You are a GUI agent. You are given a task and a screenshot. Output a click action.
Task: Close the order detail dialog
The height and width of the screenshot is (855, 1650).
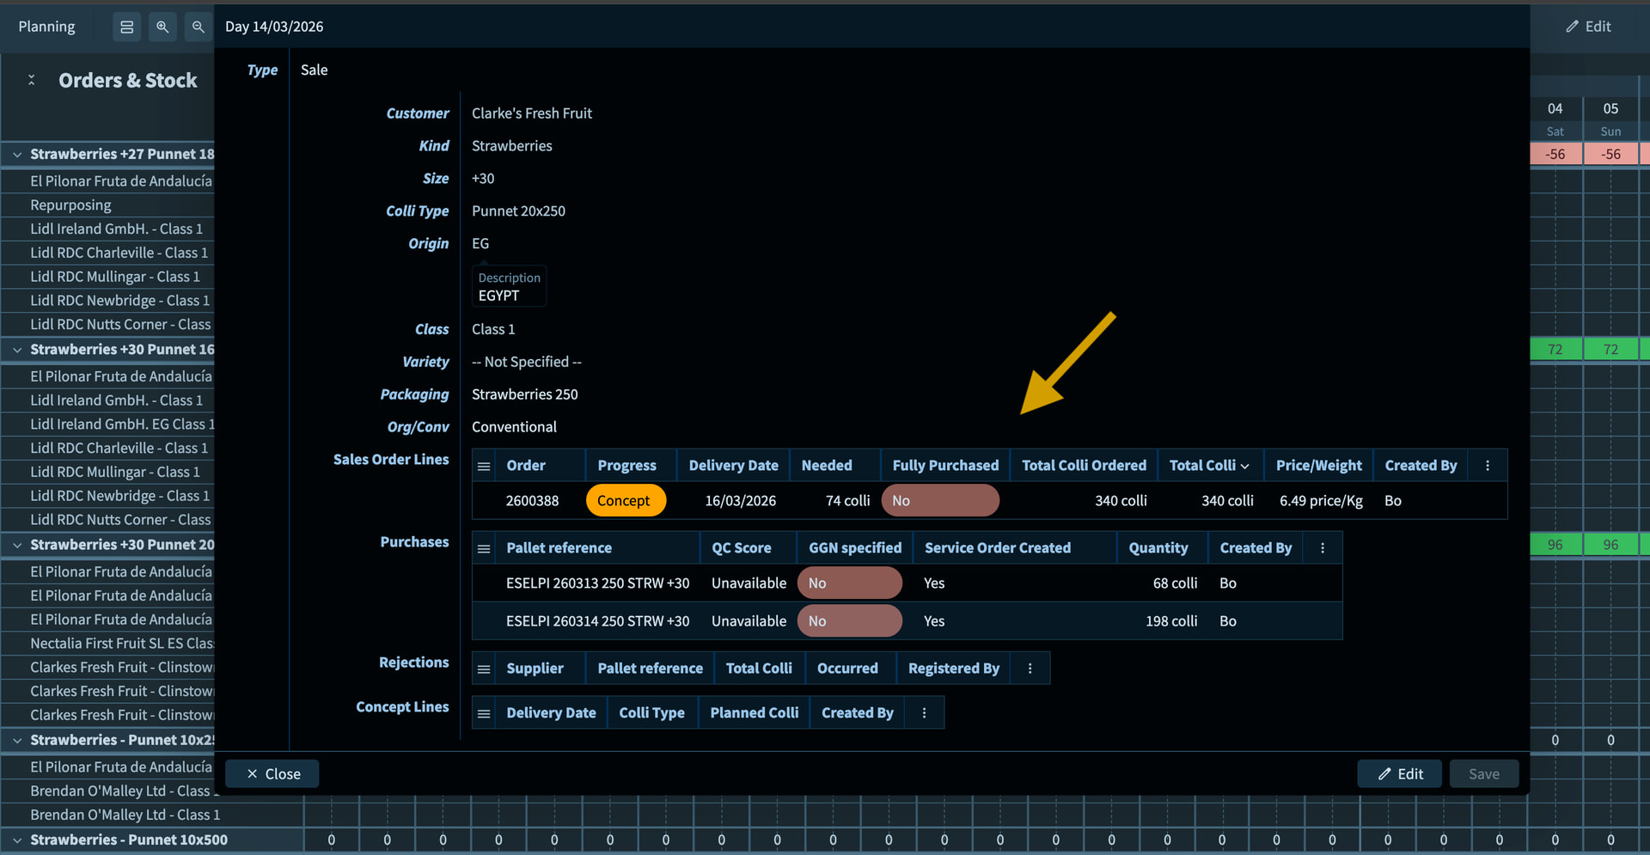[272, 774]
